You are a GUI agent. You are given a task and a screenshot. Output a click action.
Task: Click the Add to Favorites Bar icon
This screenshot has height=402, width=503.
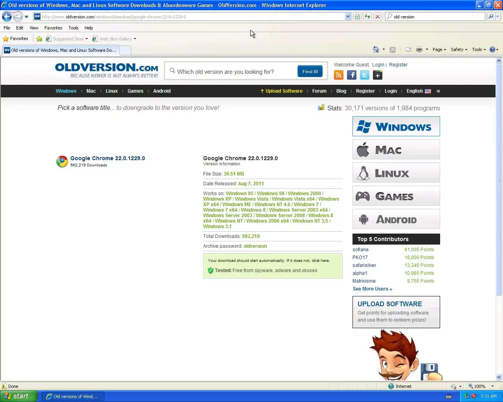point(39,38)
